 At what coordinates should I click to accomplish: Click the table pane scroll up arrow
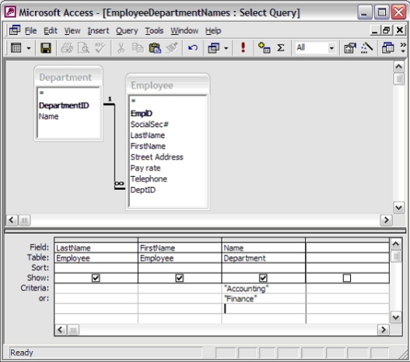click(399, 67)
